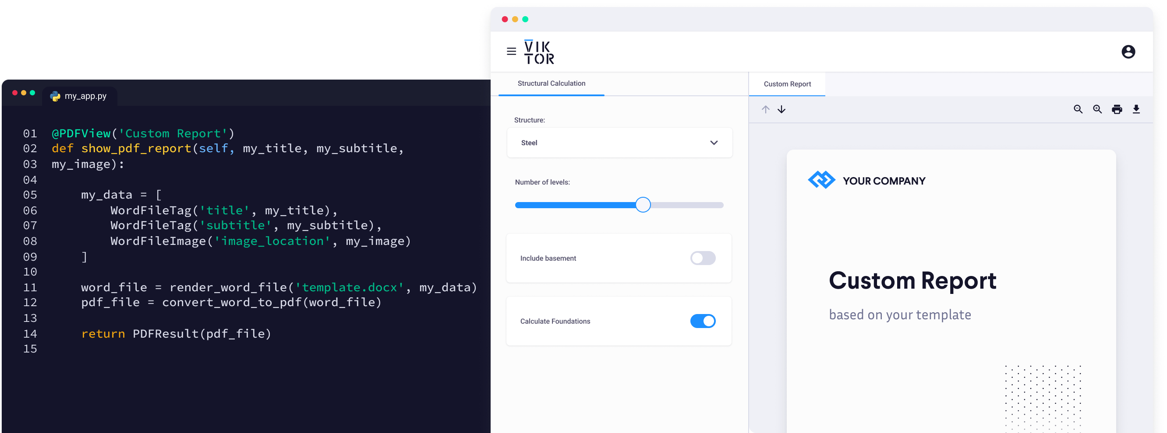The image size is (1167, 433).
Task: Open the user account profile icon
Action: point(1128,52)
